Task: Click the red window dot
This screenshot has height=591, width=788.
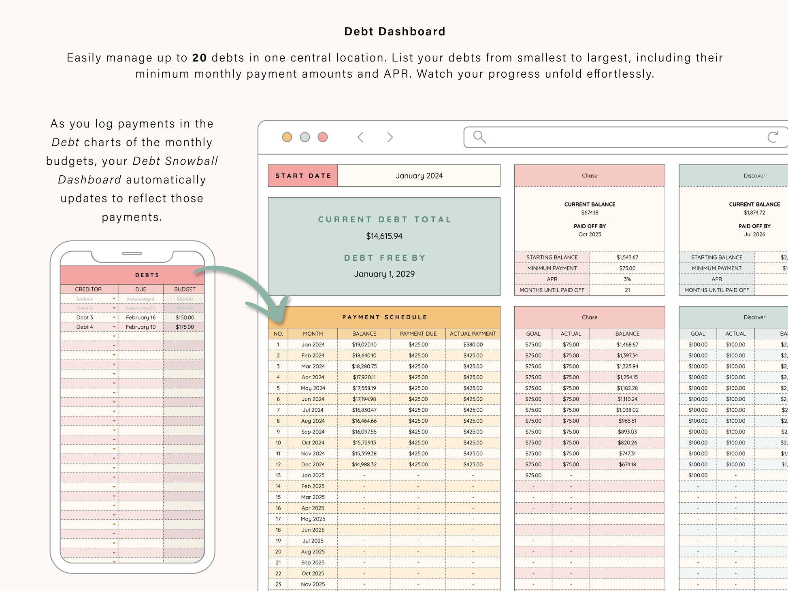Action: 323,137
